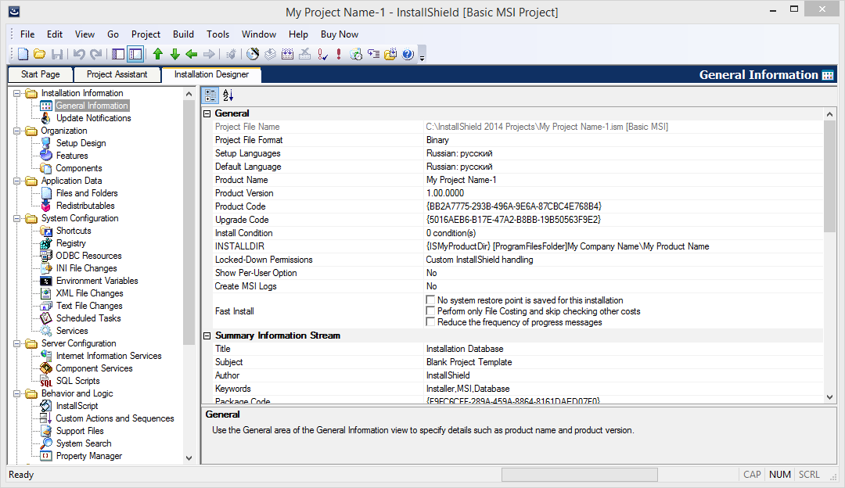Image resolution: width=845 pixels, height=488 pixels.
Task: Click the tree pane scroll down arrow
Action: click(189, 457)
